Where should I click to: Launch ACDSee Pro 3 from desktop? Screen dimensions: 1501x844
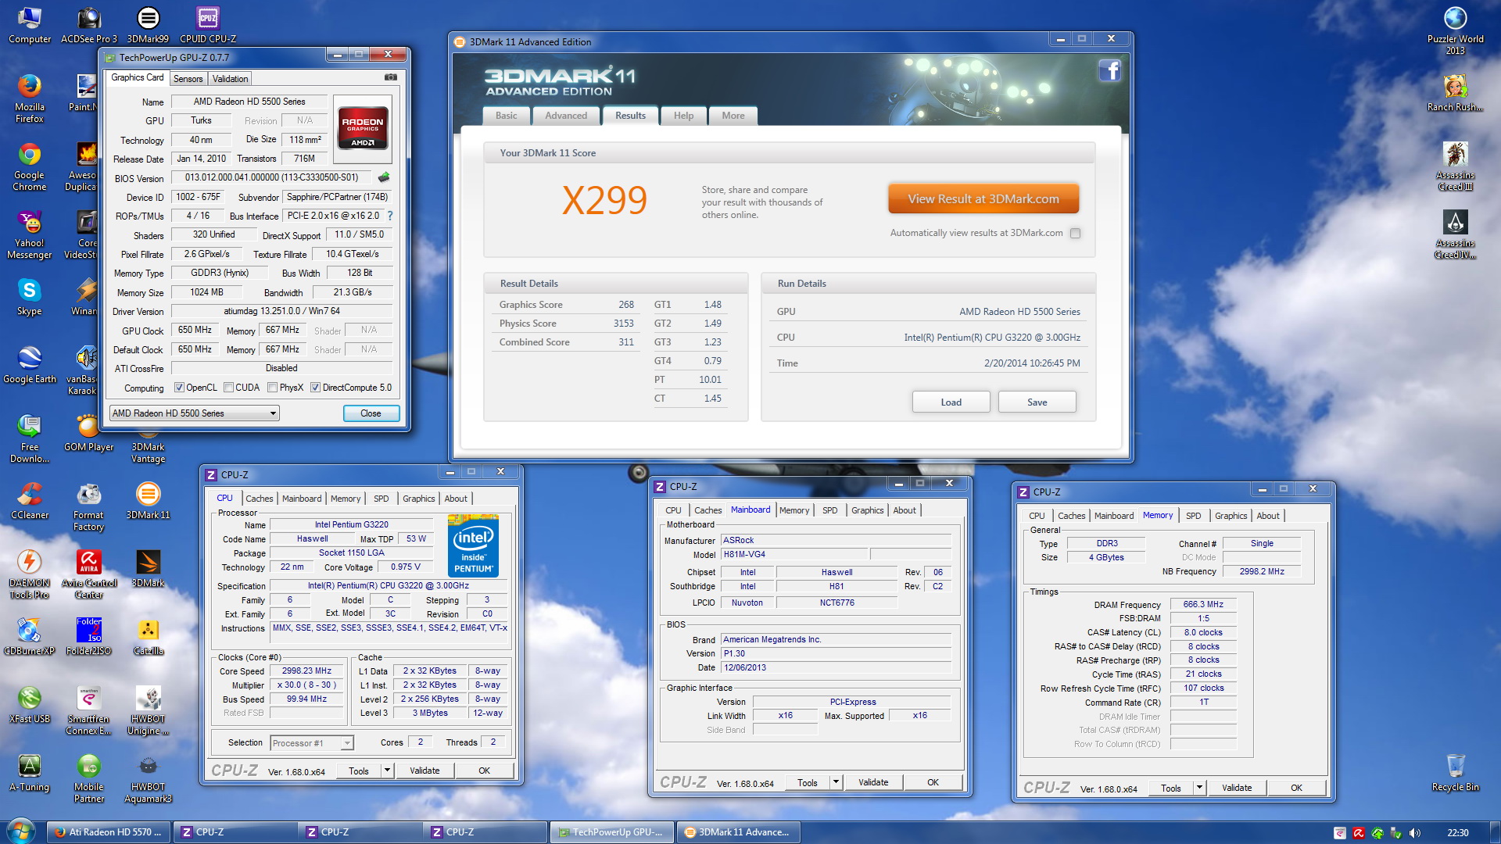tap(89, 25)
